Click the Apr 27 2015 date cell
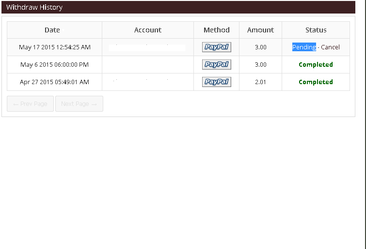 54,82
